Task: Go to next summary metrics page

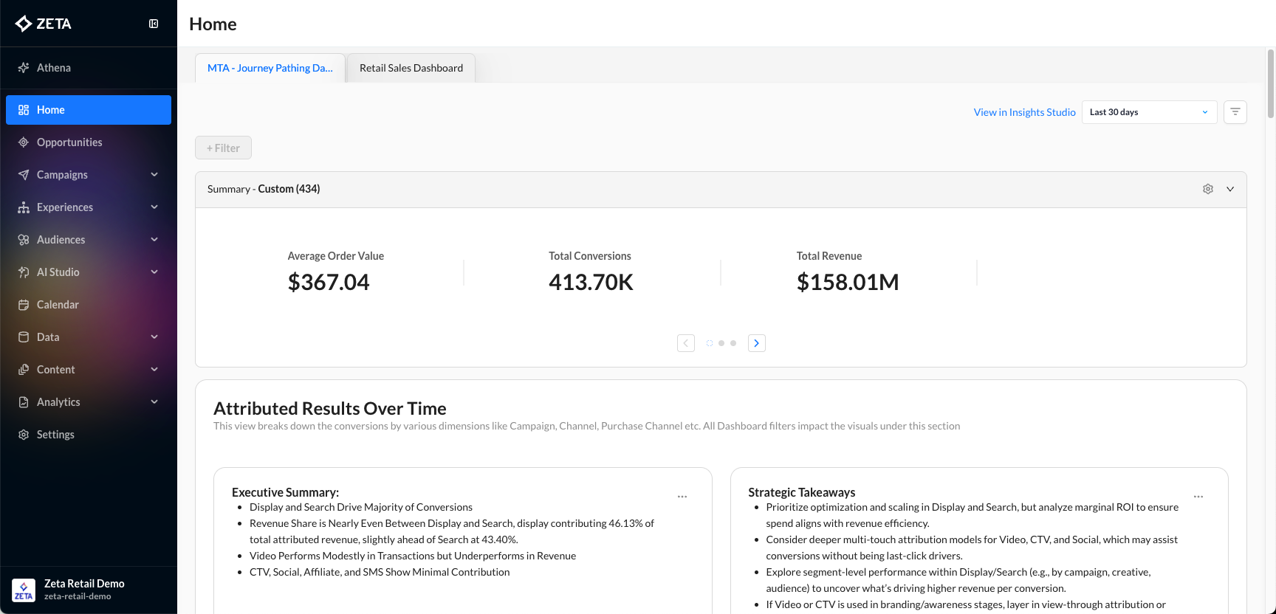Action: click(756, 343)
